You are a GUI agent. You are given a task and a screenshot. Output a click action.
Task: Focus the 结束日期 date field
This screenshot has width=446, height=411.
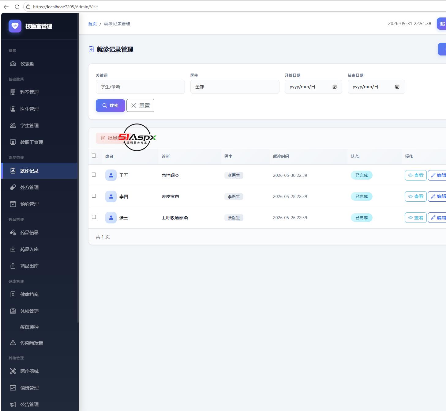[376, 87]
